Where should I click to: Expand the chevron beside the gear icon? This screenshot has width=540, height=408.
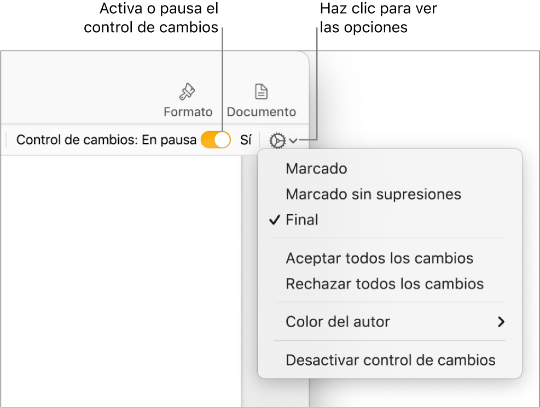point(294,141)
